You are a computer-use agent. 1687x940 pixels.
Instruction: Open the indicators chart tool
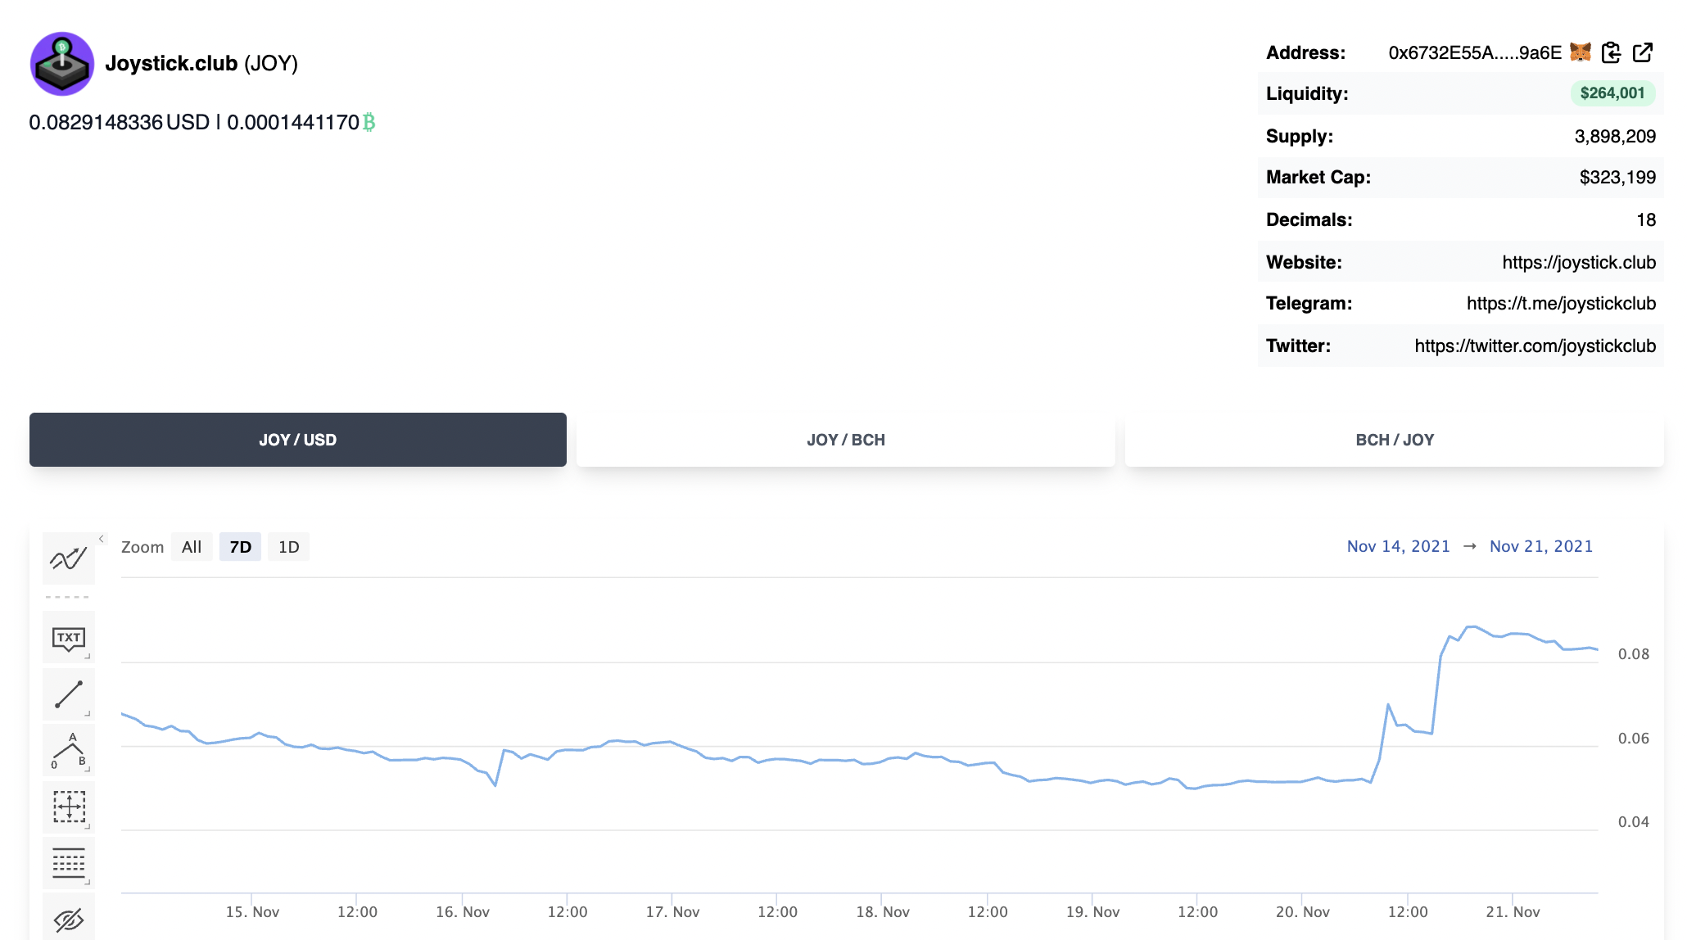click(x=69, y=558)
